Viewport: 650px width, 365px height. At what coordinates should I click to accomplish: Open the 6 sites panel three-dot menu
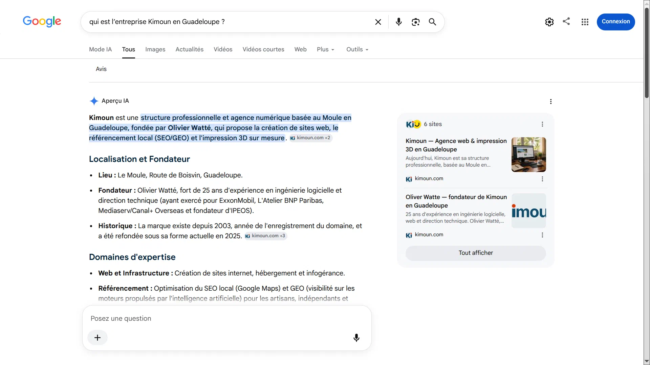(x=542, y=124)
